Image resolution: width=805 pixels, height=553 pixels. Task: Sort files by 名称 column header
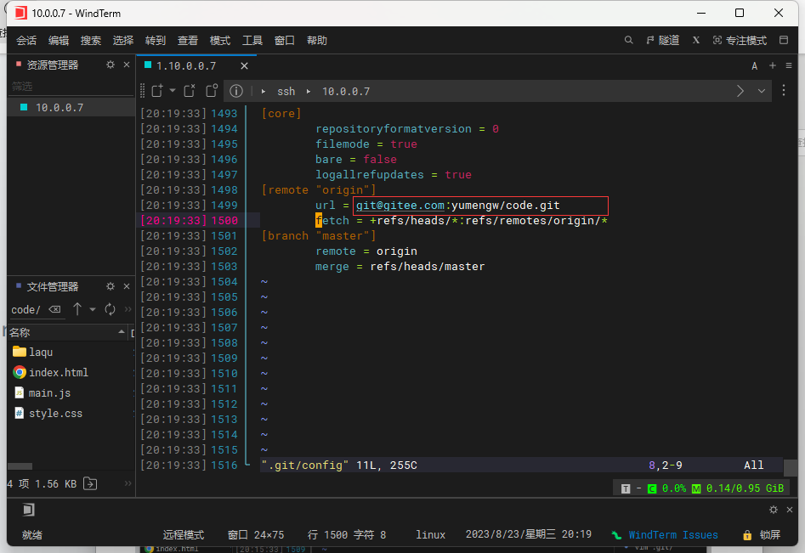[68, 332]
